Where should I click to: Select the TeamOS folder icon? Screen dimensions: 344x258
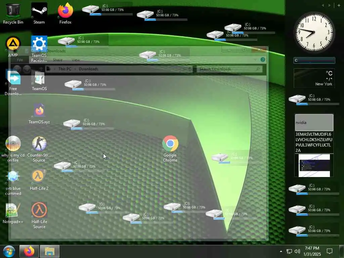(x=39, y=80)
